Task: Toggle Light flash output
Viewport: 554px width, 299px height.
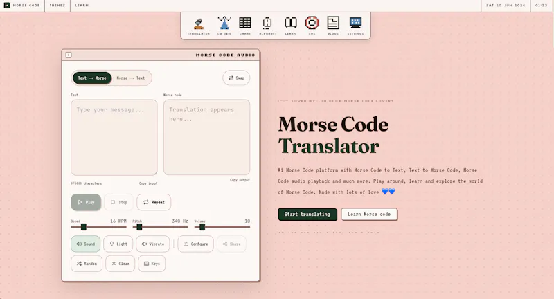Action: 118,244
